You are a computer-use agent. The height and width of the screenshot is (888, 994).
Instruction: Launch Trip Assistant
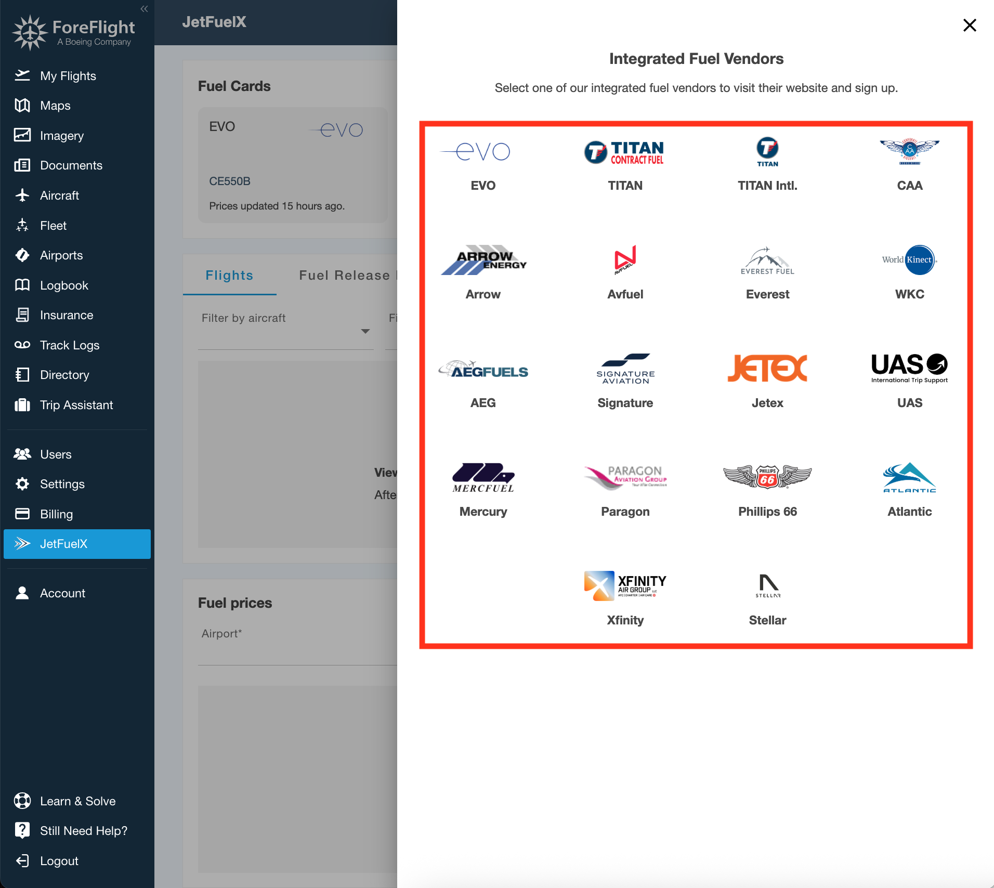(x=77, y=405)
